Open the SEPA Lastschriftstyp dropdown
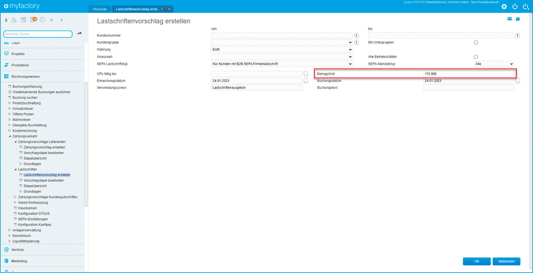533x273 pixels. (282, 64)
